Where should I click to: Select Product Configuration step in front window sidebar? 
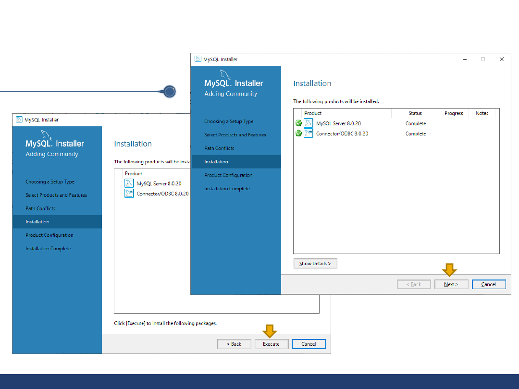[228, 175]
